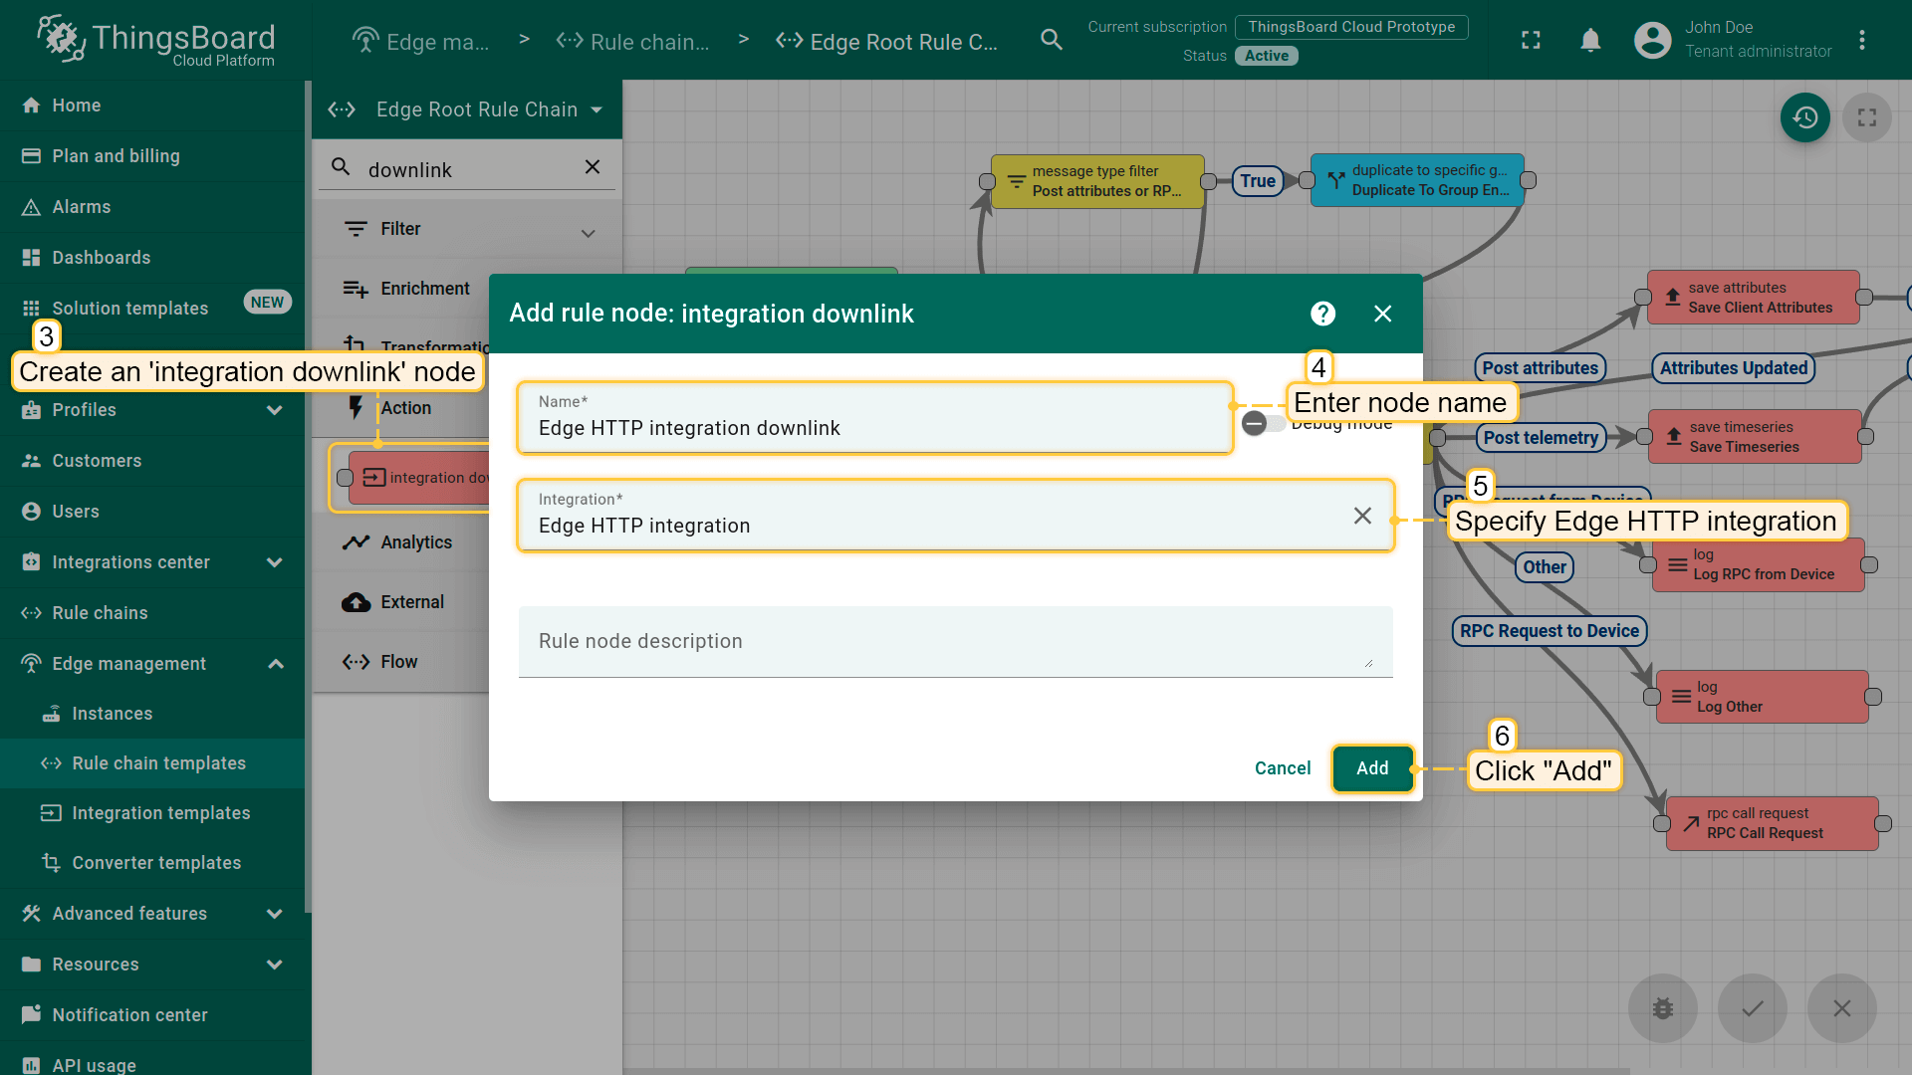The width and height of the screenshot is (1912, 1075).
Task: Expand the Filter node category
Action: pos(588,232)
